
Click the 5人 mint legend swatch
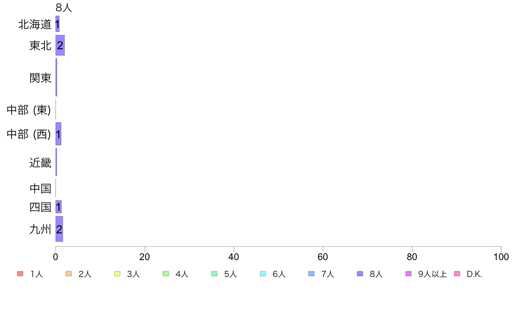coord(214,274)
